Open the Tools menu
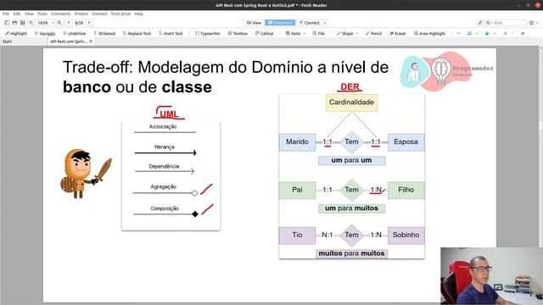The width and height of the screenshot is (543, 305). tap(42, 14)
